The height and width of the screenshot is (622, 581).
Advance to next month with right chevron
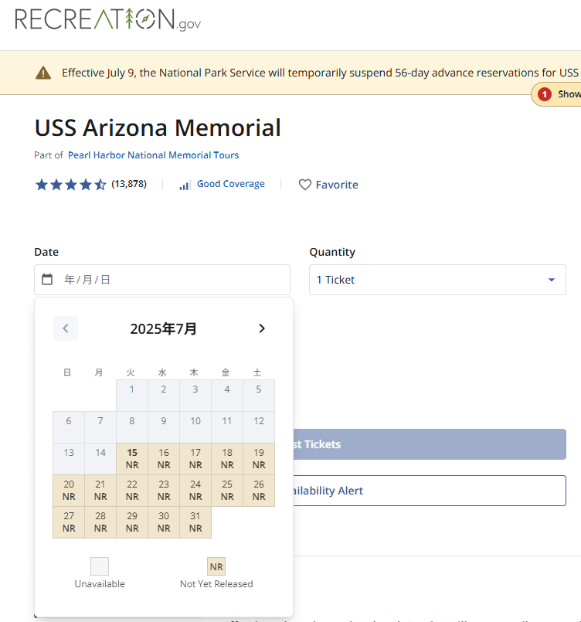click(x=262, y=328)
